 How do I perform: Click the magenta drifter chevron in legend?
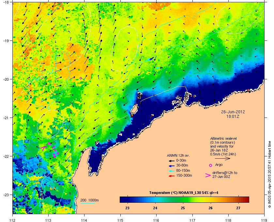[x=208, y=175]
